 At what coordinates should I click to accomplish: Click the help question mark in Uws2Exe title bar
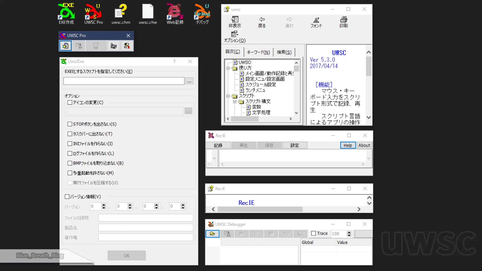pos(174,61)
